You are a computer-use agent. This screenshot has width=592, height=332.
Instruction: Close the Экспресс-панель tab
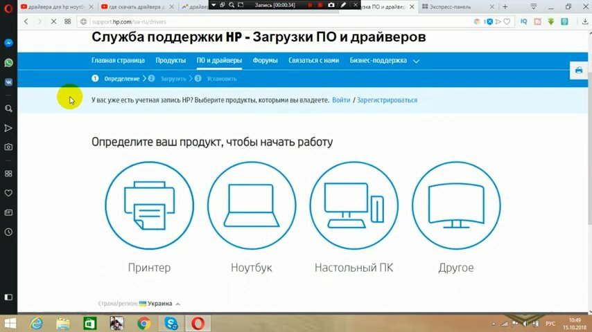click(x=492, y=7)
